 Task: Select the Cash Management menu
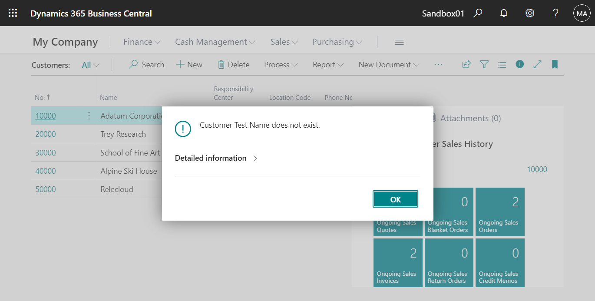215,42
